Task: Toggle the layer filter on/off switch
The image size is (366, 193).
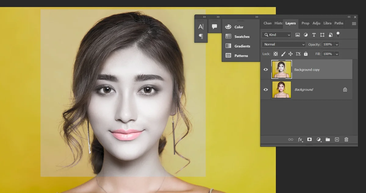Action: click(338, 34)
